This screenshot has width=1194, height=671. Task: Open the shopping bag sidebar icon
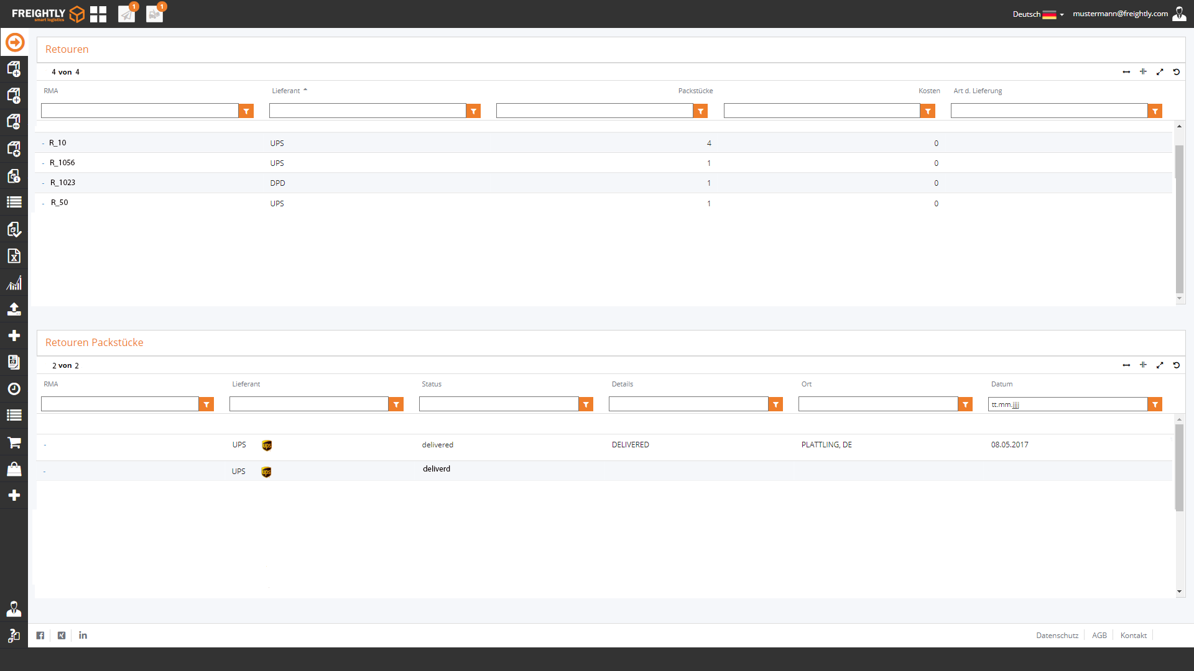(x=14, y=469)
